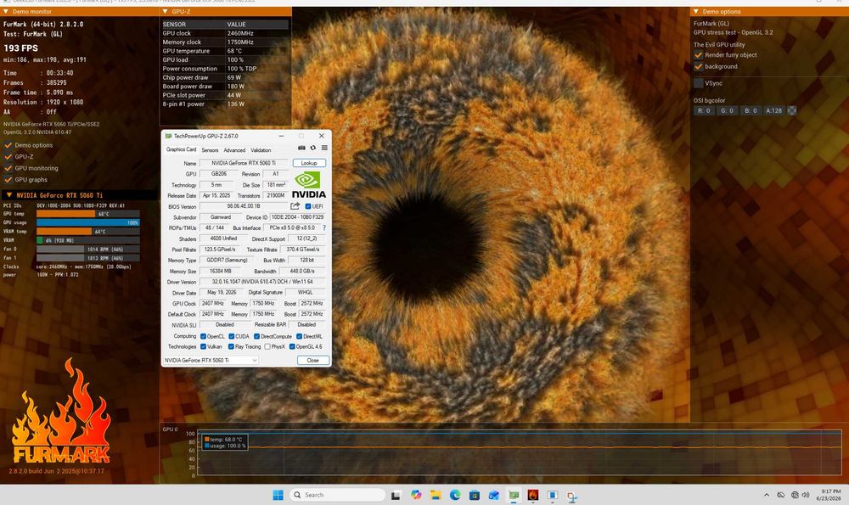Uncheck Render furry object option
Image resolution: width=849 pixels, height=505 pixels.
coord(699,54)
